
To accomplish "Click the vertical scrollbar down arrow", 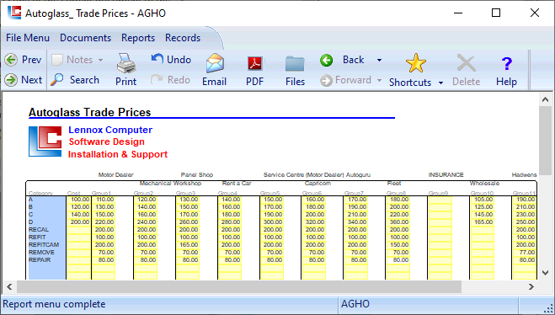I will [545, 273].
